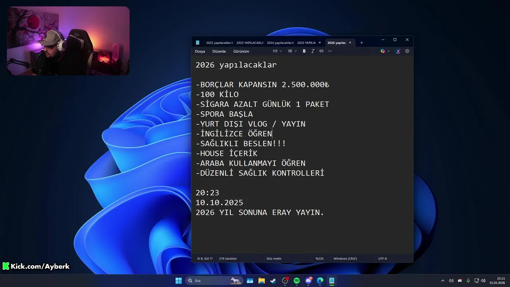Click the date line 10.10.2025
This screenshot has height=287, width=510.
click(x=219, y=202)
